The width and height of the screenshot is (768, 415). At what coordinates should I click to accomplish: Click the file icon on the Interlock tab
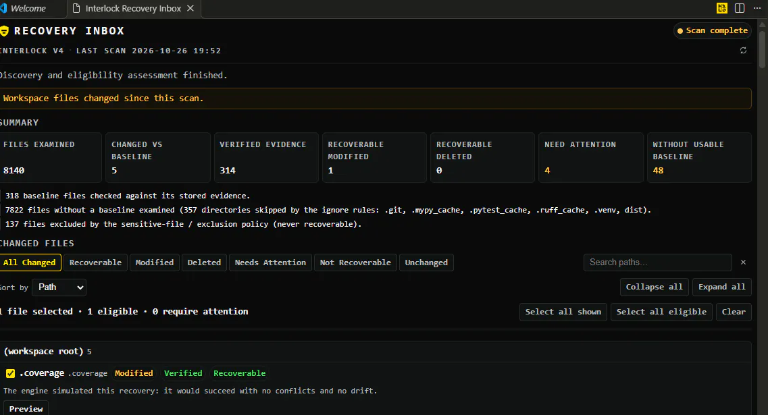[x=76, y=8]
